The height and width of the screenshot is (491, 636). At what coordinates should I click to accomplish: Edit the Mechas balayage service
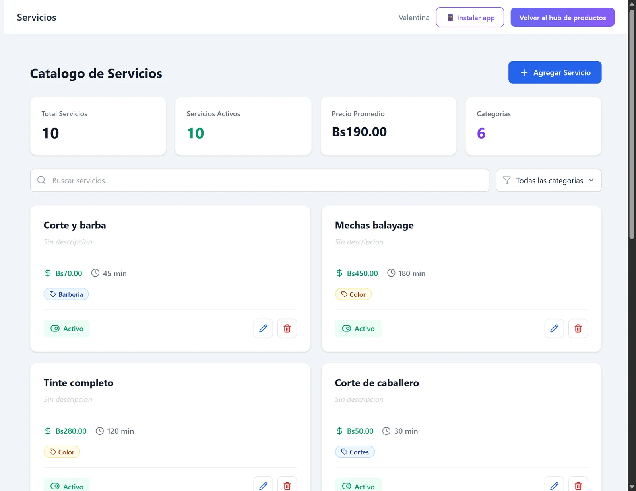click(554, 328)
